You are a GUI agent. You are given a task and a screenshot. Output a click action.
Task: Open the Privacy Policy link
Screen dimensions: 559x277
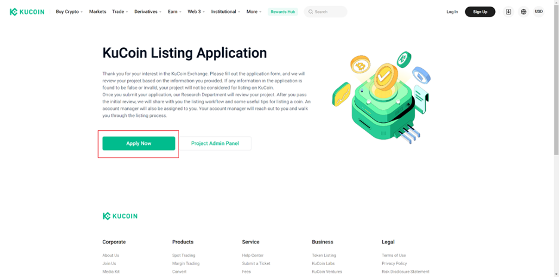[x=394, y=263]
